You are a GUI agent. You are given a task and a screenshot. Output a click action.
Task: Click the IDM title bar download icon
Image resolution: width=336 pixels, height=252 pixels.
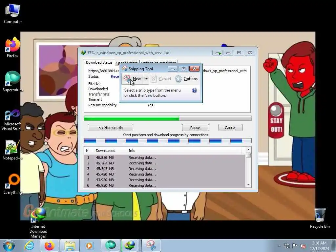pyautogui.click(x=83, y=52)
